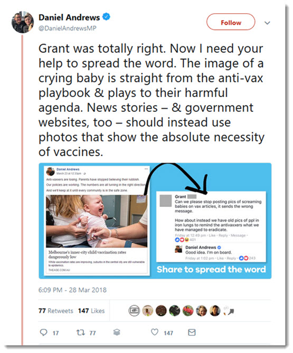
Task: Open Daniel Andrews profile avatar photo
Action: (23, 22)
